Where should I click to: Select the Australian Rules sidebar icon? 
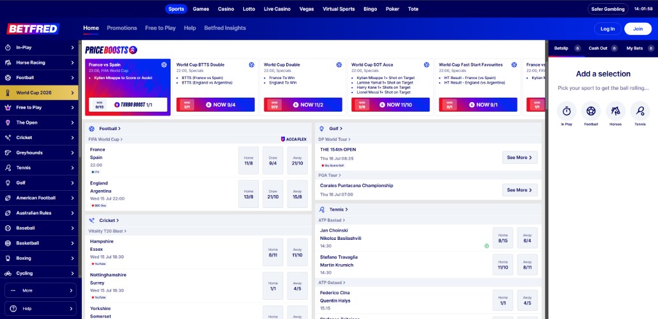click(x=8, y=213)
